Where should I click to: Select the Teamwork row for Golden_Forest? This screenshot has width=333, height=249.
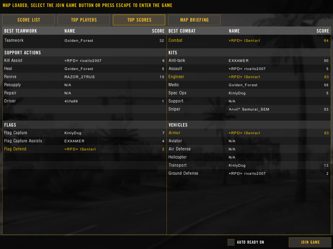point(84,41)
